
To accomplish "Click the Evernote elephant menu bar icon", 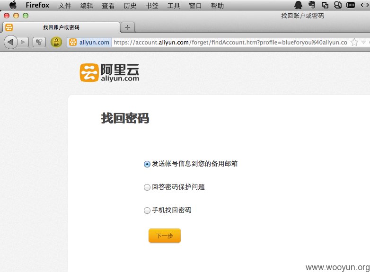I will click(312, 5).
